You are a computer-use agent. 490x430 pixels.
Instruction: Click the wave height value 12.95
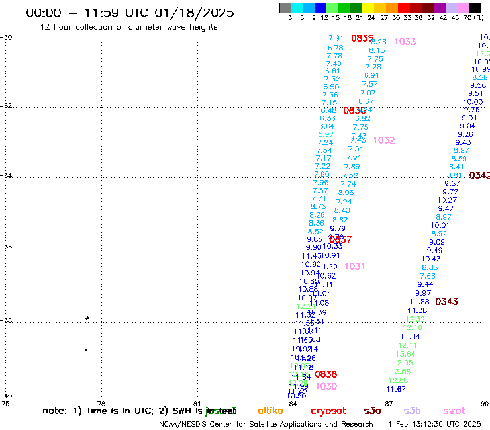tap(403, 363)
